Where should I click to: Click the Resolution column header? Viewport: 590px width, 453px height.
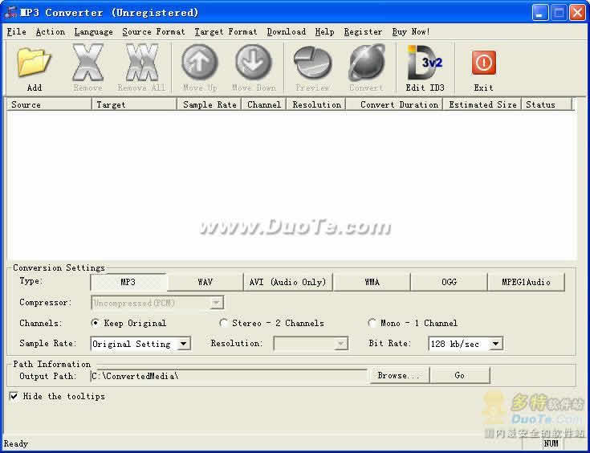[316, 104]
